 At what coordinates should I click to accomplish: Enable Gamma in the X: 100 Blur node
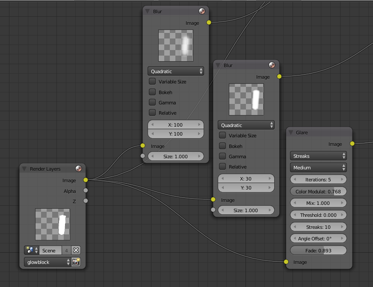click(x=152, y=102)
